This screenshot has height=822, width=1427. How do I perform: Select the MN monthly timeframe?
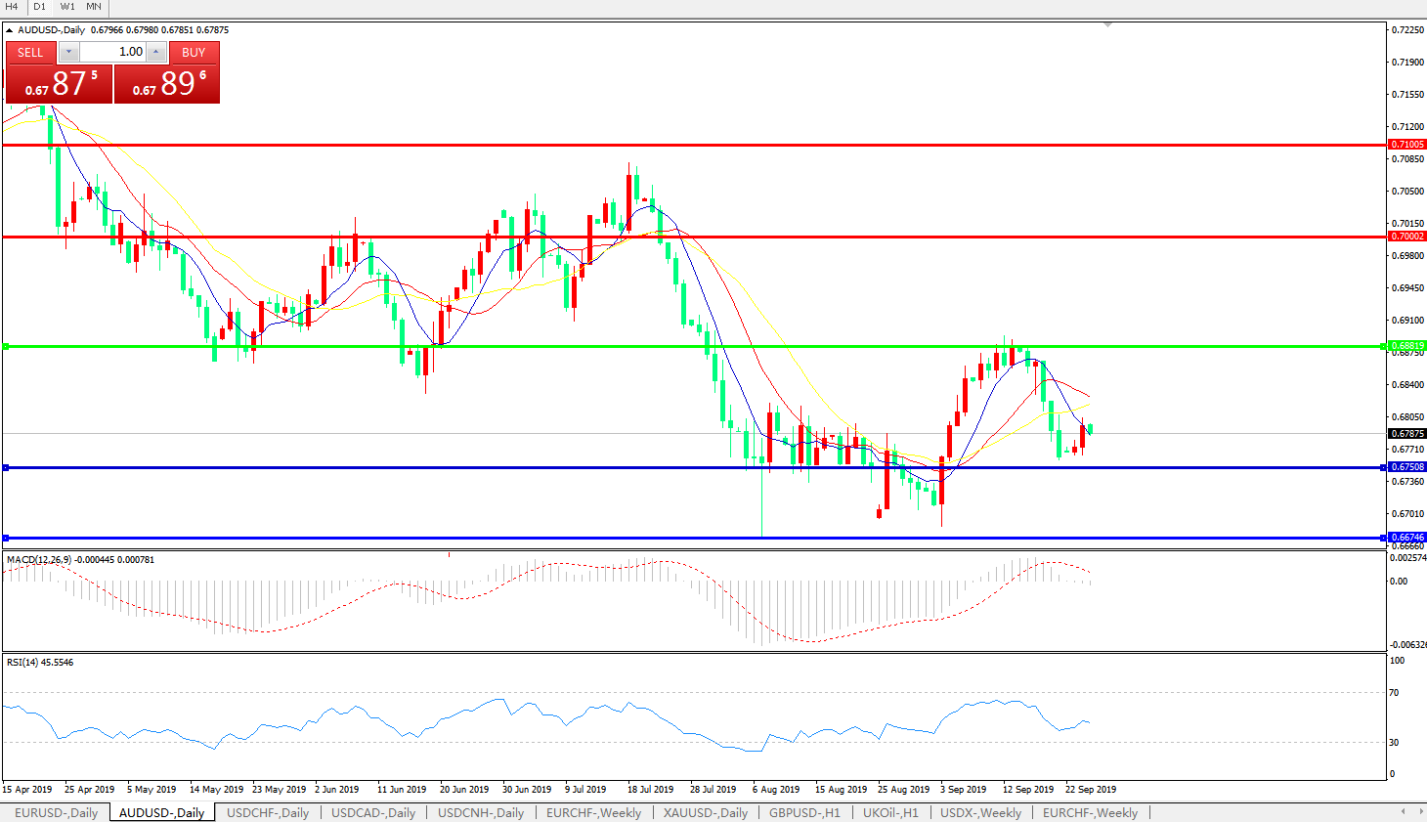click(x=94, y=7)
